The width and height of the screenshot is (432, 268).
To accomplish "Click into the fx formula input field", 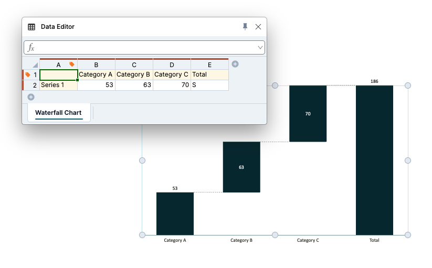I will click(144, 48).
